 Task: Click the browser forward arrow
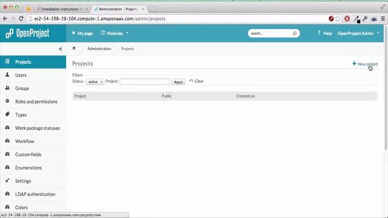[13, 19]
